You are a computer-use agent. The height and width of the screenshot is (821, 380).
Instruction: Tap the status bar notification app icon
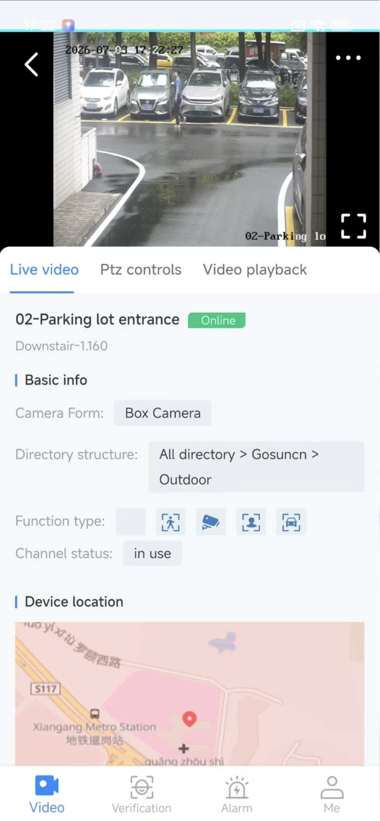click(68, 25)
